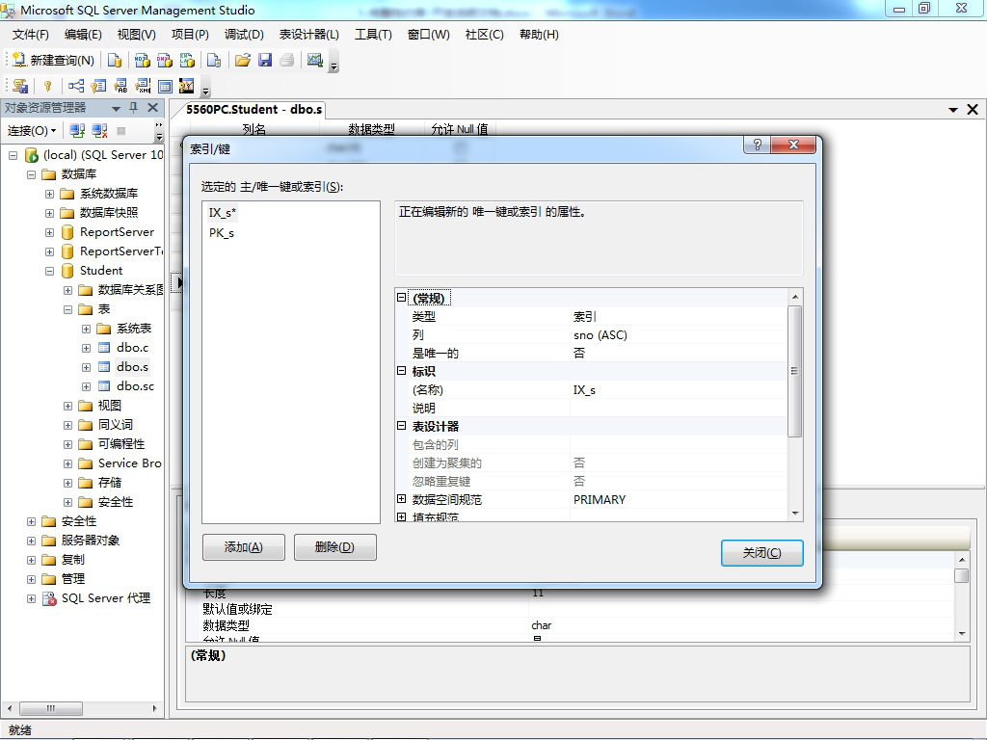This screenshot has width=987, height=740.
Task: Open Object Explorer window position dropdown arrow
Action: (x=116, y=108)
